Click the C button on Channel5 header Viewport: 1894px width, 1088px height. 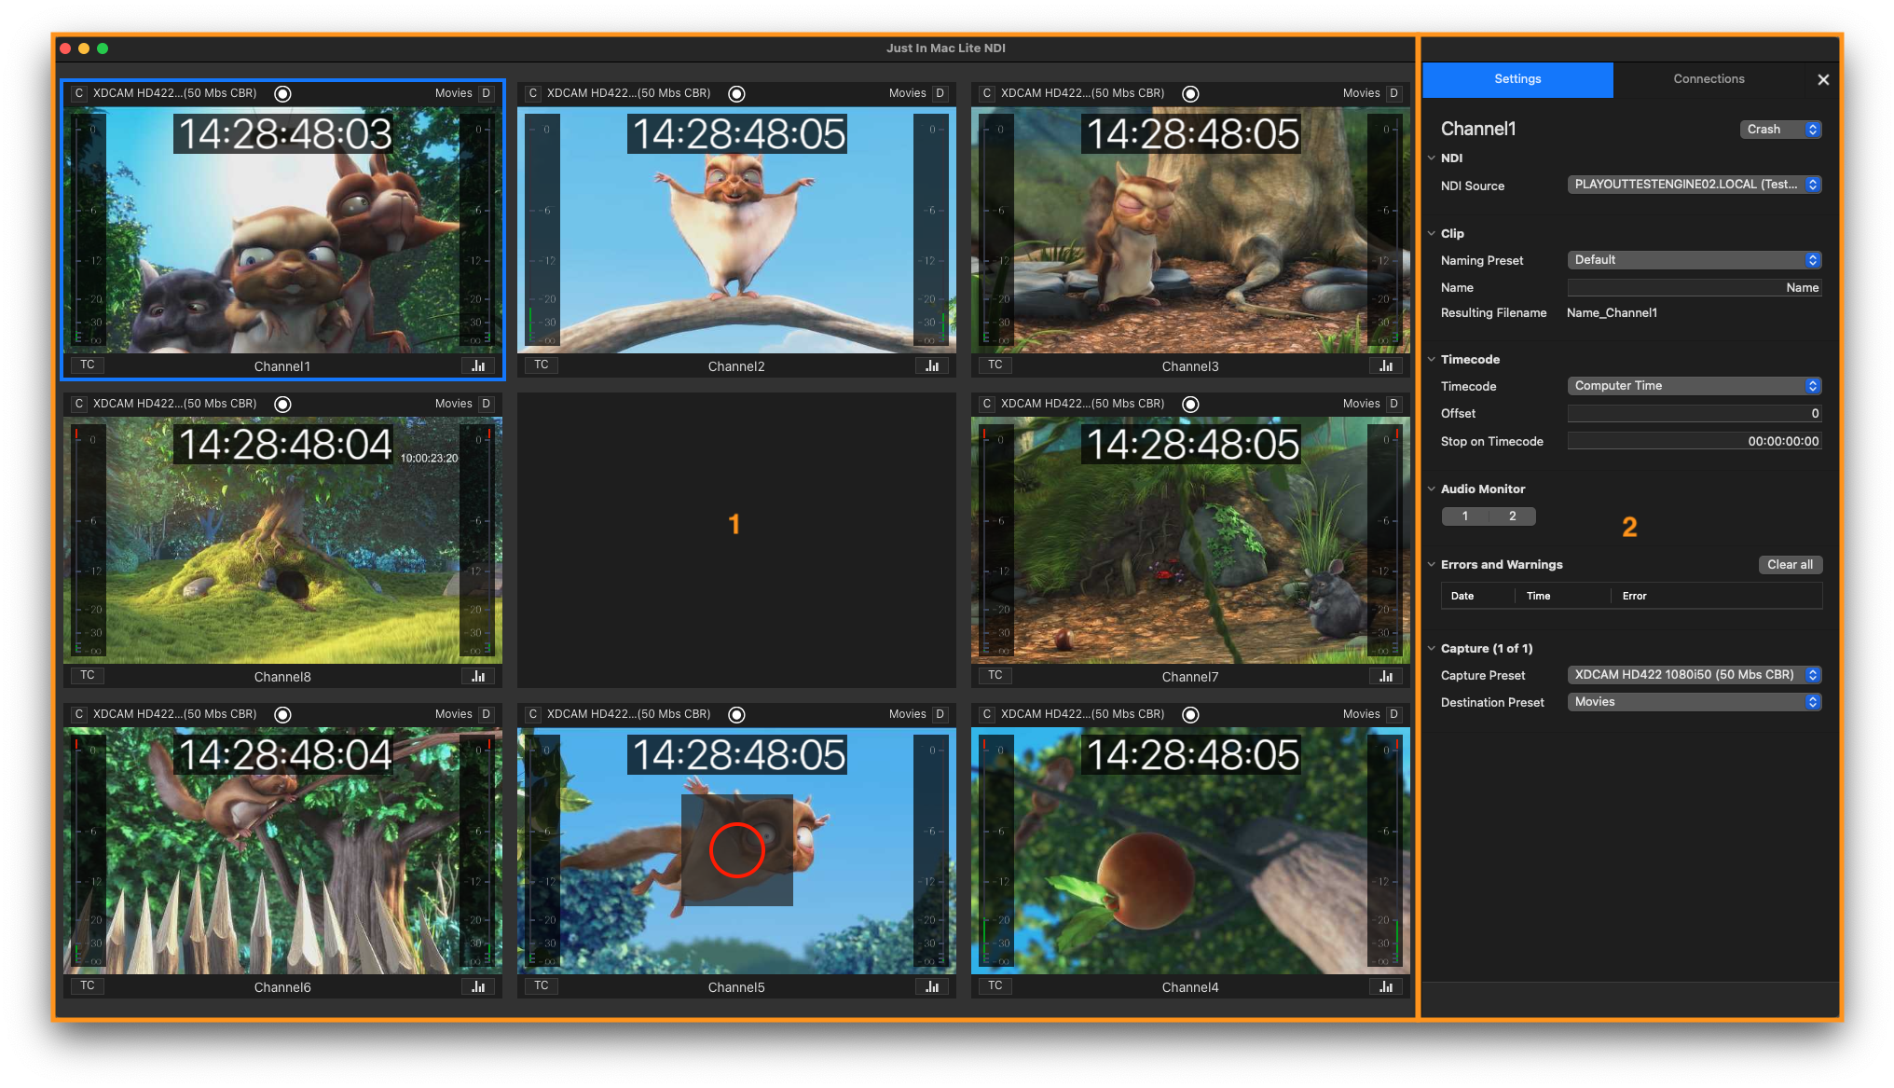point(533,714)
